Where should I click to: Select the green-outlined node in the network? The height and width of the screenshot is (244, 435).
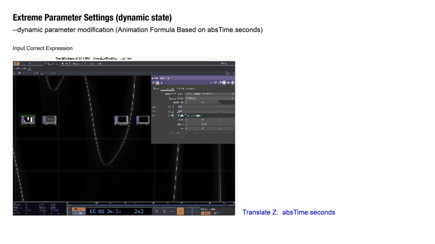click(x=28, y=120)
